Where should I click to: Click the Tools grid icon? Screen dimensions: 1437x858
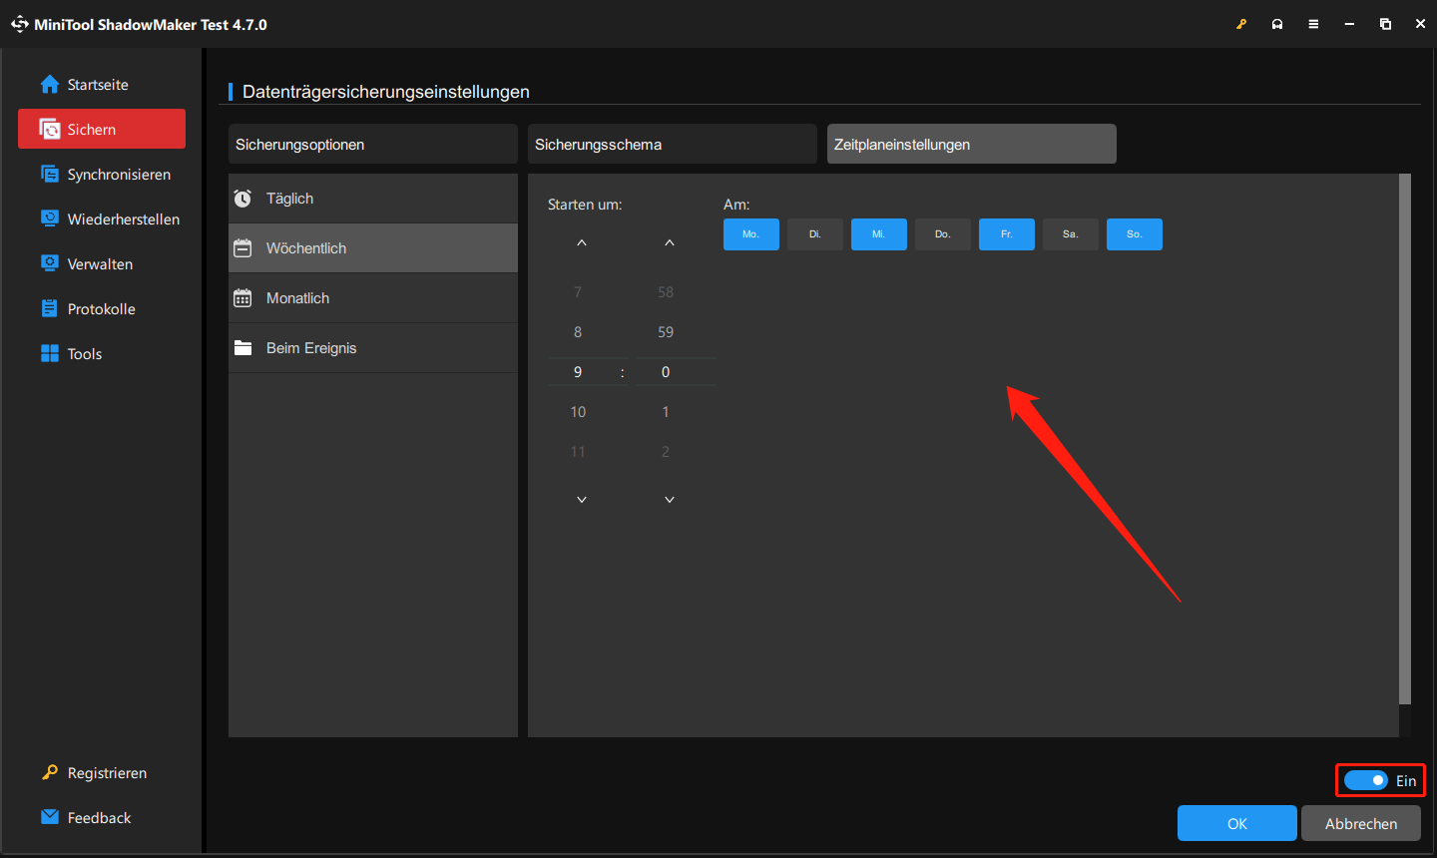pyautogui.click(x=50, y=353)
